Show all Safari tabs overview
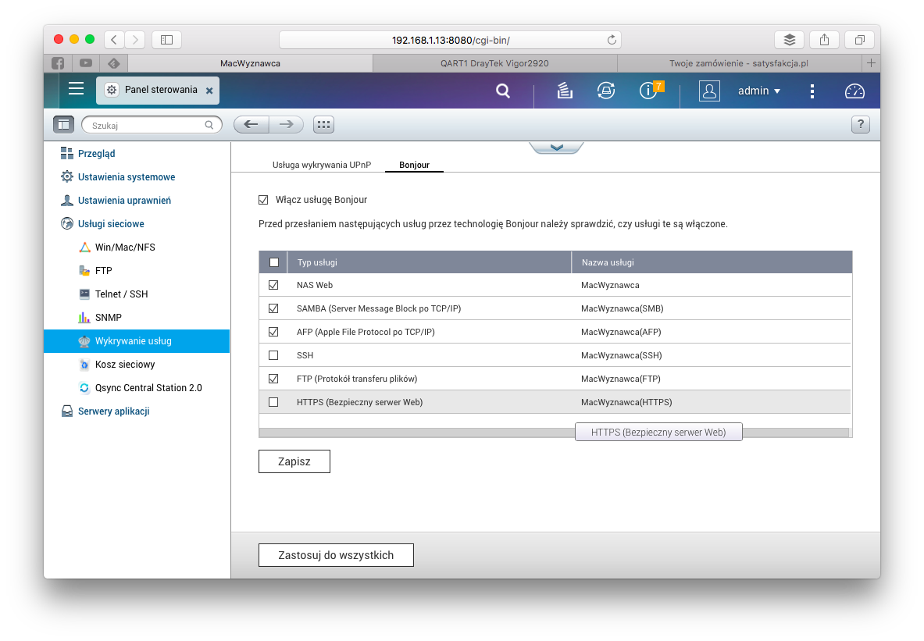This screenshot has width=924, height=641. 860,40
